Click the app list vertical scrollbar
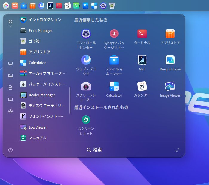 coord(70,100)
